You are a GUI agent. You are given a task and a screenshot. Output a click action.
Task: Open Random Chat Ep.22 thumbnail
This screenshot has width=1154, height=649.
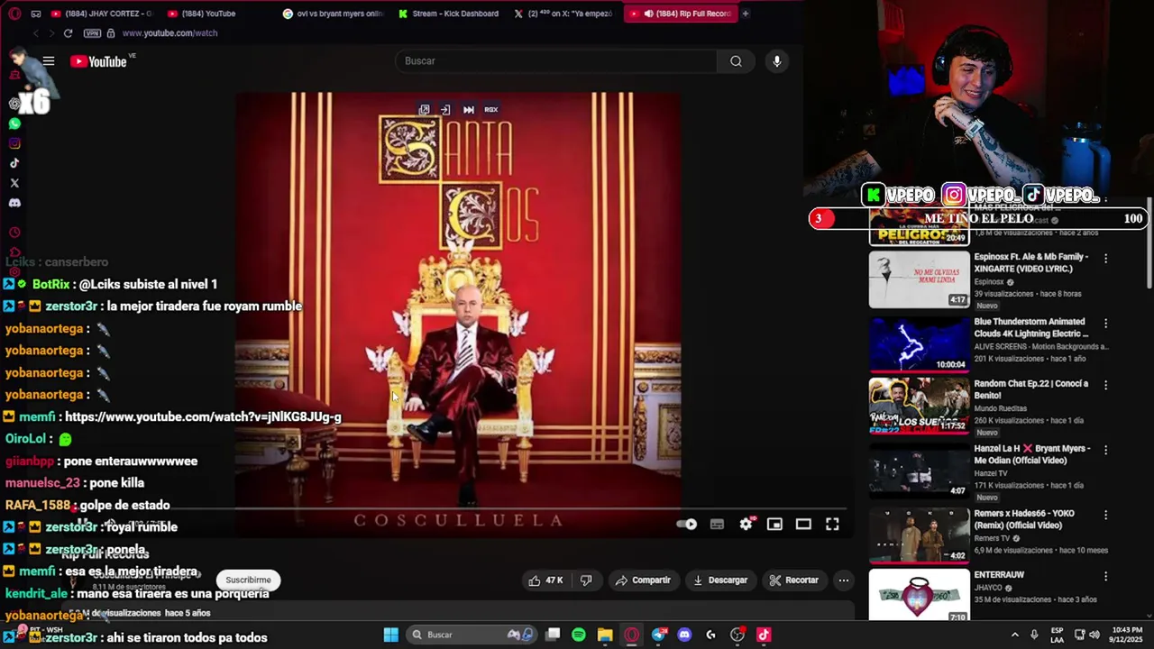click(x=919, y=407)
